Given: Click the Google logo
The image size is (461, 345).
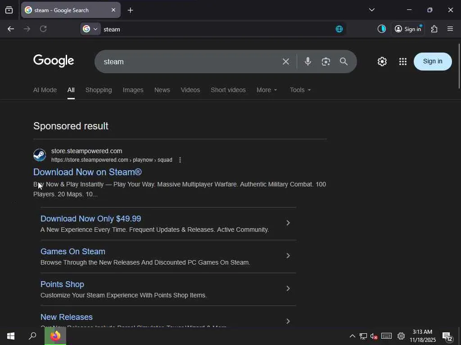Looking at the screenshot, I should [54, 61].
